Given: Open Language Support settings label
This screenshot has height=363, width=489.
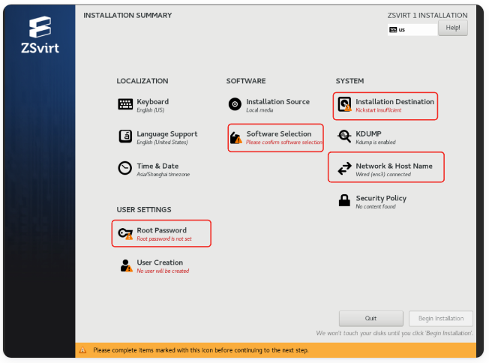Looking at the screenshot, I should 167,133.
